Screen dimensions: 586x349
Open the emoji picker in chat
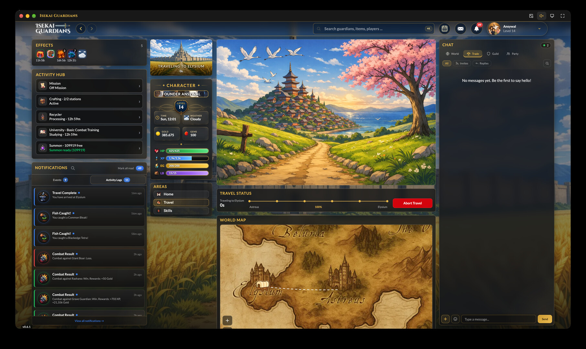pos(455,319)
